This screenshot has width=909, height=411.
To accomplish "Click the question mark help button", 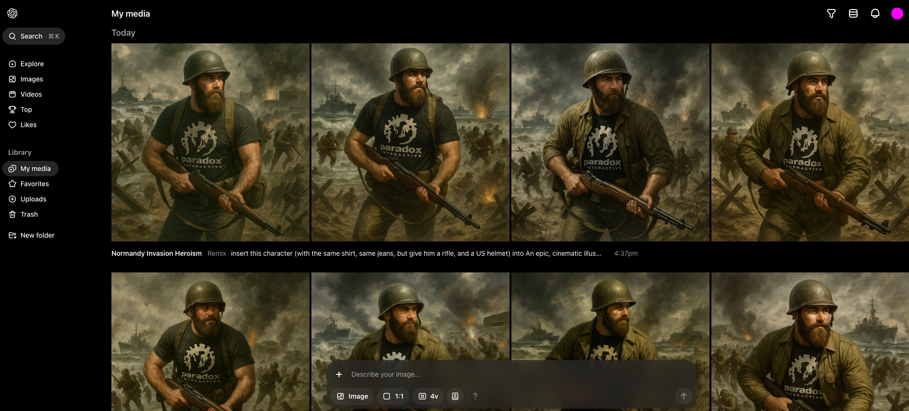I will [x=475, y=396].
